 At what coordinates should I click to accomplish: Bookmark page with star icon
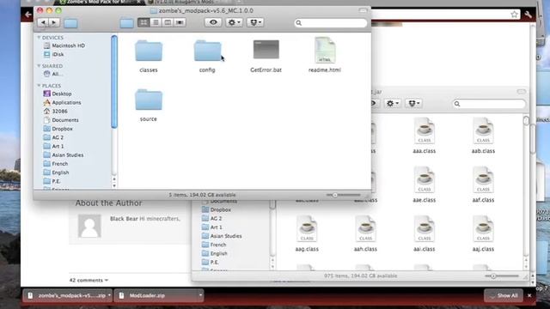click(514, 15)
